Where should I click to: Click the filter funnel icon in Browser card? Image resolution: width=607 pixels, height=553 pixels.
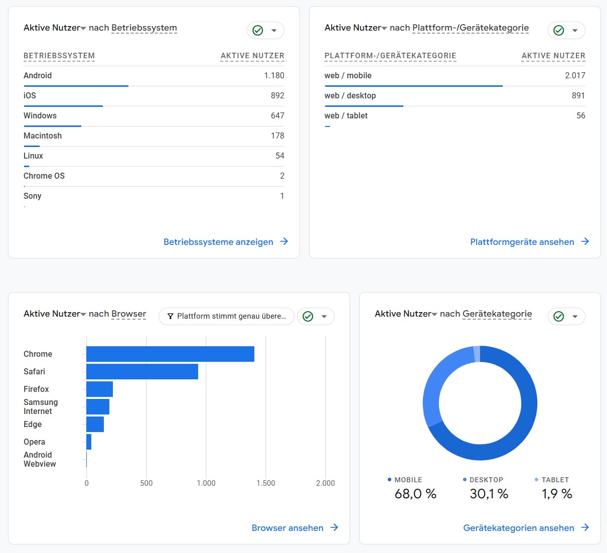point(171,316)
